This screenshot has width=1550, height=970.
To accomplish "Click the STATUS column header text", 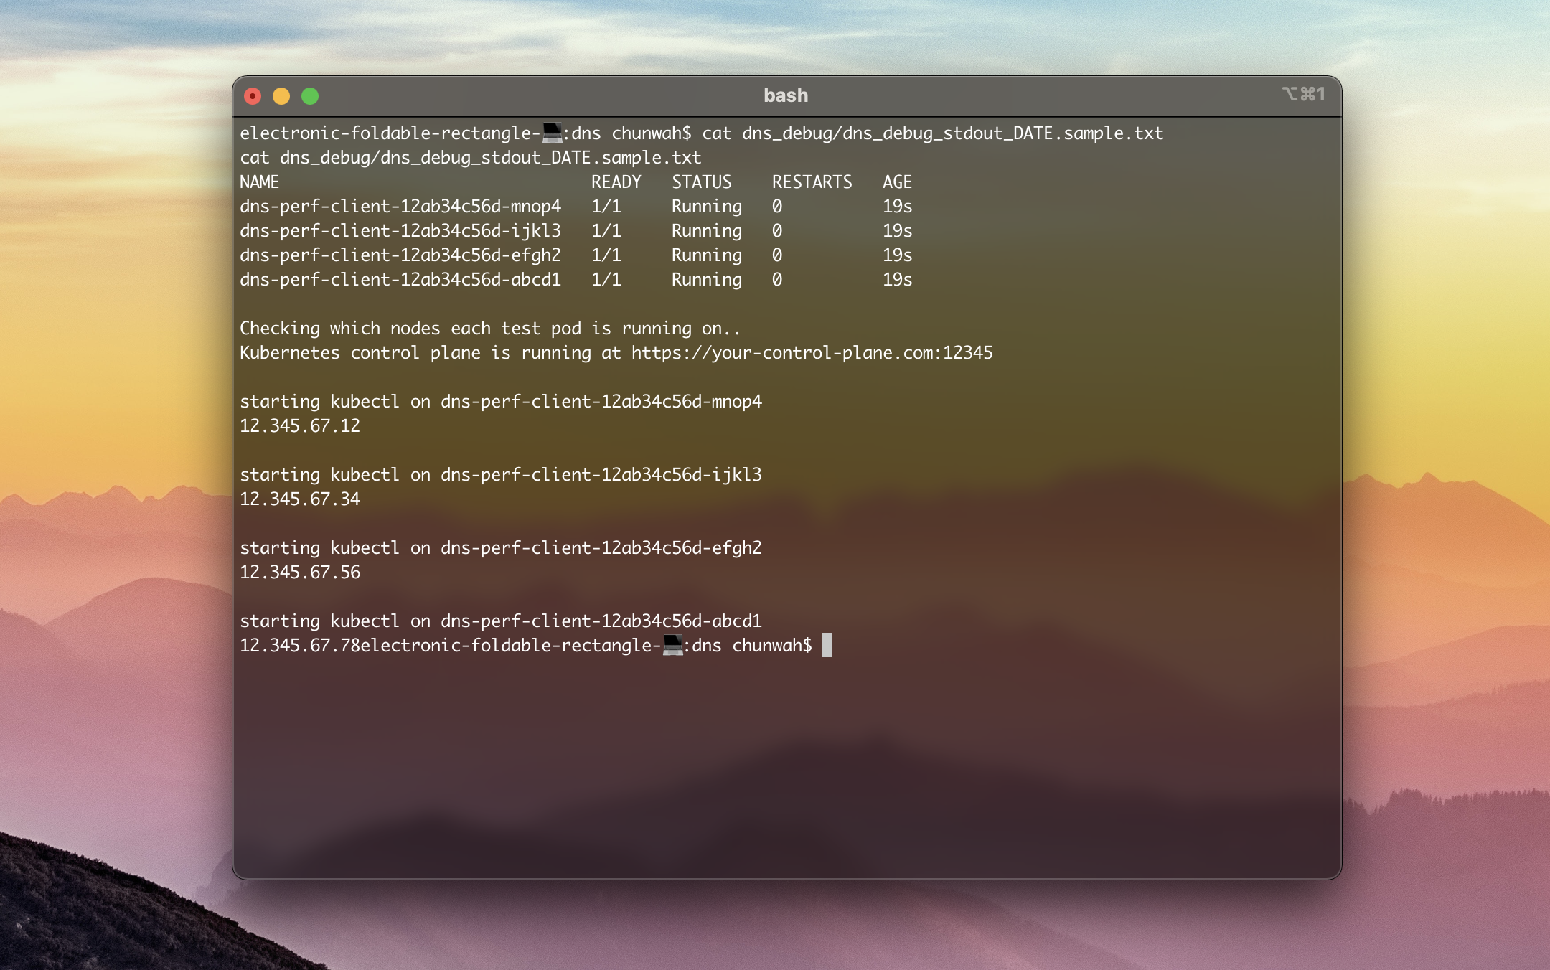I will [x=701, y=182].
